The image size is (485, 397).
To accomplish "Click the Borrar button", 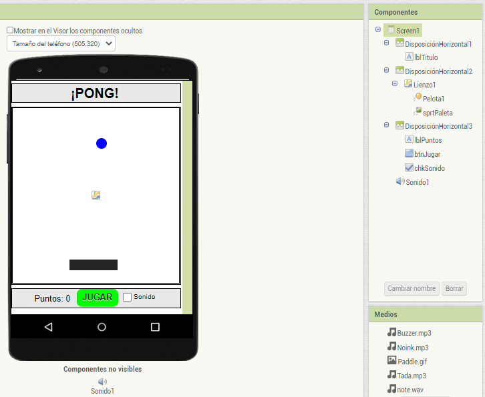I will pyautogui.click(x=454, y=289).
